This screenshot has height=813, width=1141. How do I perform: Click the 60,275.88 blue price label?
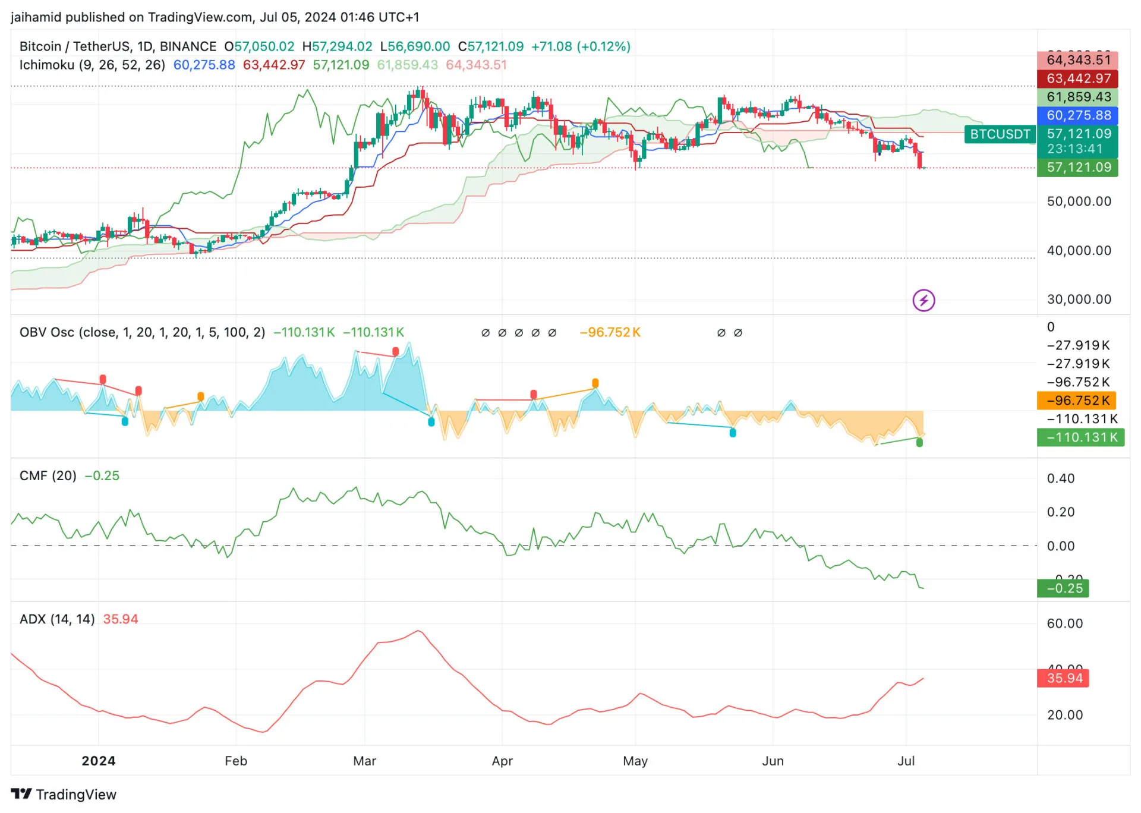click(x=1078, y=115)
